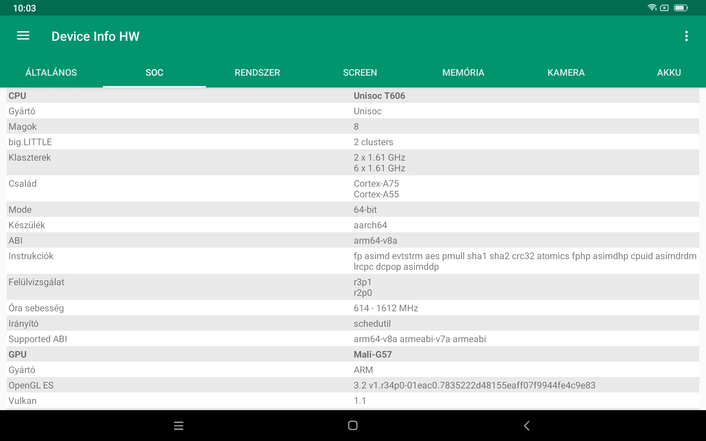Open the hamburger navigation drawer
706x441 pixels.
point(23,36)
